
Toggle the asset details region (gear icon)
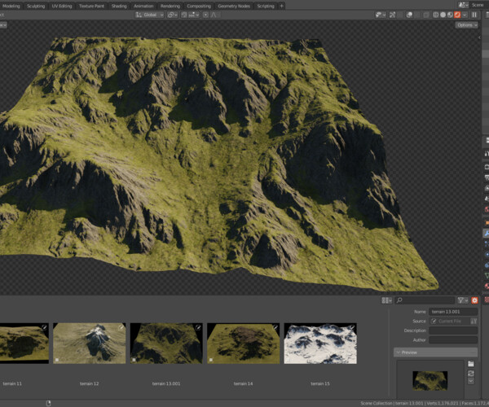coord(474,300)
